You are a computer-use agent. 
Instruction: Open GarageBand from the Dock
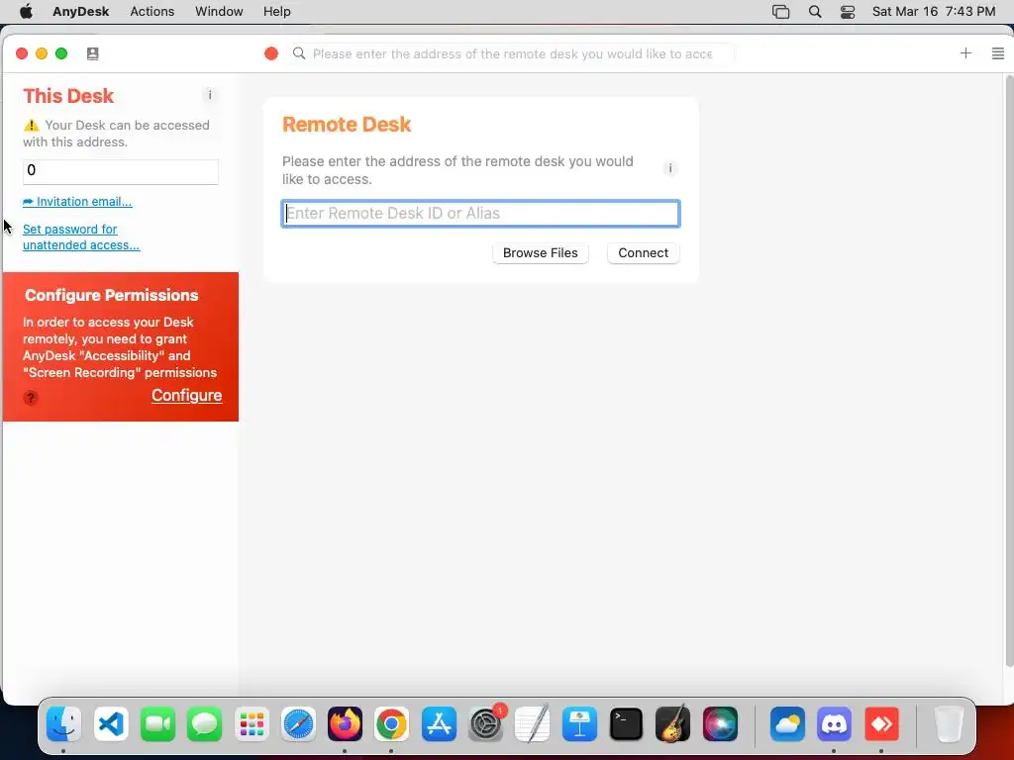[672, 723]
